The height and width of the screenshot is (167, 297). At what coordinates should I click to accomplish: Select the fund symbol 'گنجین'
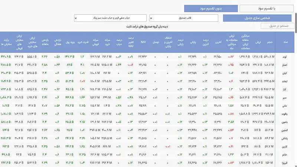(284, 130)
